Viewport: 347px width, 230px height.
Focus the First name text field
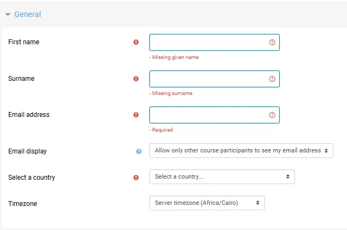point(215,42)
